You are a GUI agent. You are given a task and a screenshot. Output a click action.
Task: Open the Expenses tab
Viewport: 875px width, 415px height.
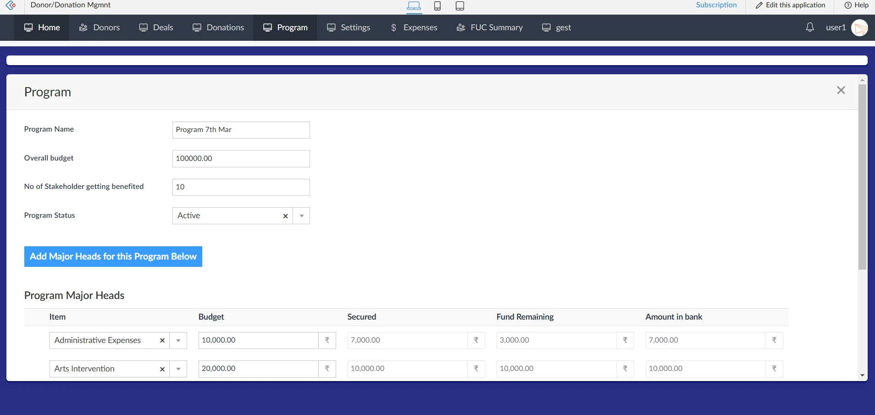click(414, 28)
